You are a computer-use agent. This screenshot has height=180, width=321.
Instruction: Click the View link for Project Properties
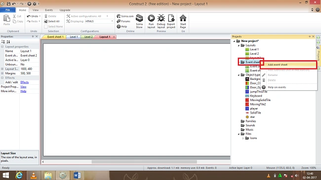23,87
